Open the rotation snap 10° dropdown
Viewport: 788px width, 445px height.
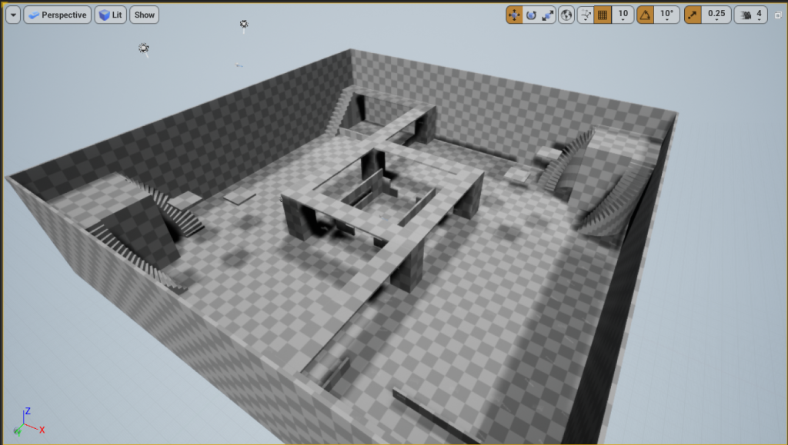click(x=666, y=15)
